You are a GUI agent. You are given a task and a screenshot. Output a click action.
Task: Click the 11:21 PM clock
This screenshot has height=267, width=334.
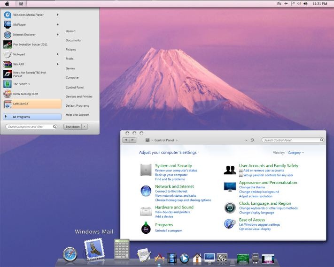(x=320, y=4)
